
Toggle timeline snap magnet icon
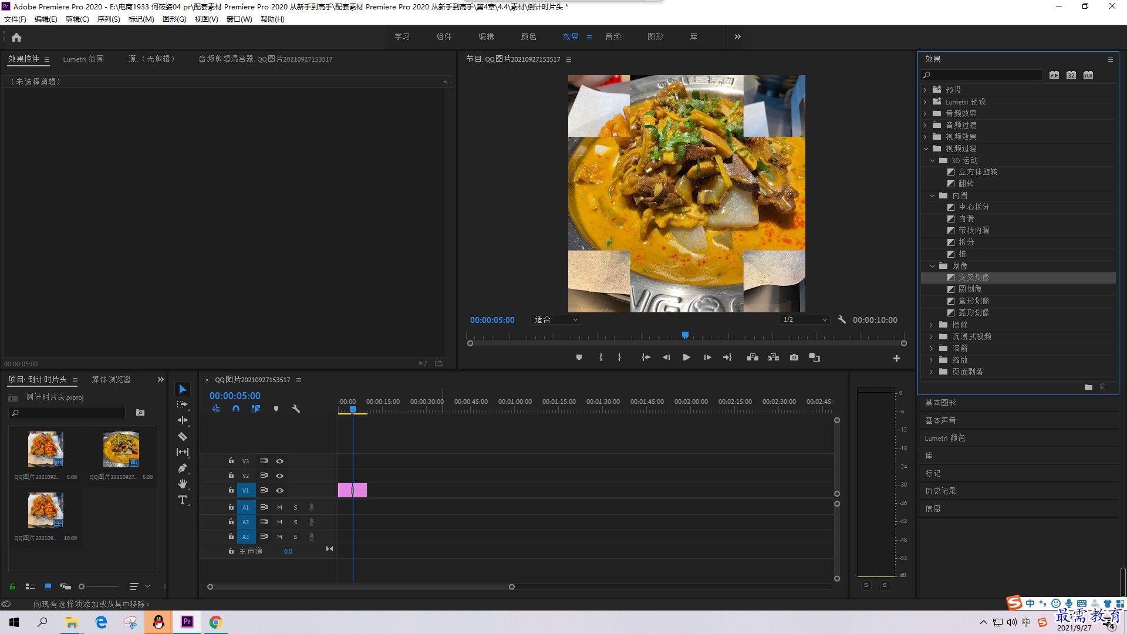coord(236,409)
